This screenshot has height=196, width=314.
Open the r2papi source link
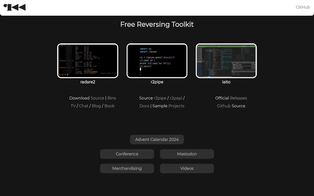pyautogui.click(x=176, y=98)
